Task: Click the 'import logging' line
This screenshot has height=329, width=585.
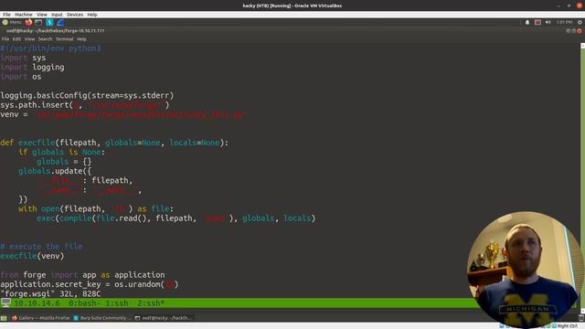Action: 32,67
